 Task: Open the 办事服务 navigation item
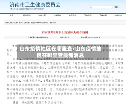[57, 15]
